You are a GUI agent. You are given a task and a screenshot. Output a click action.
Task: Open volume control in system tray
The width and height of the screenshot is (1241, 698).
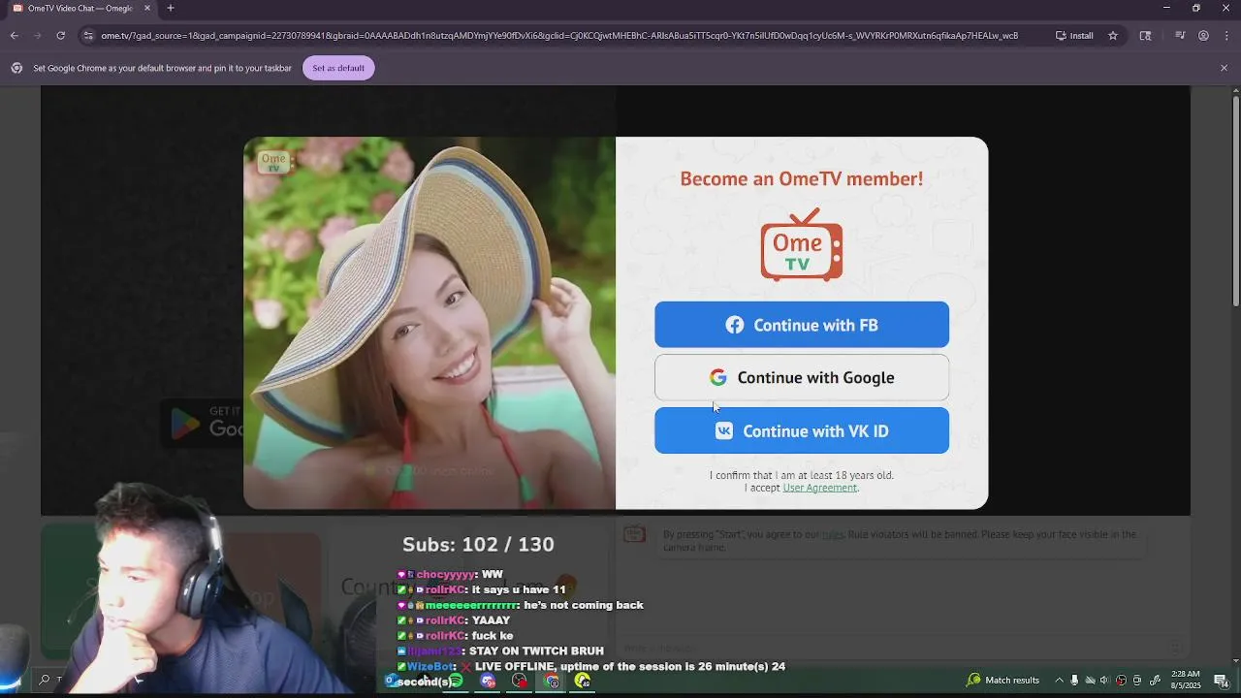(x=1104, y=681)
